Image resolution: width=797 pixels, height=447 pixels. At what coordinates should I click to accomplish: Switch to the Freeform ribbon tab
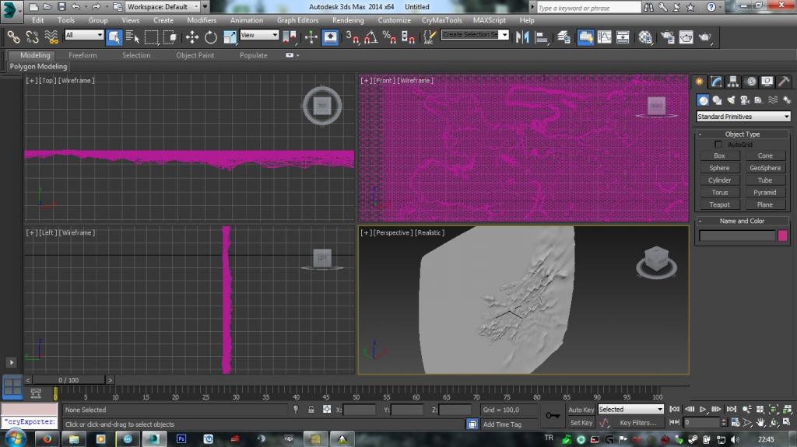[83, 55]
